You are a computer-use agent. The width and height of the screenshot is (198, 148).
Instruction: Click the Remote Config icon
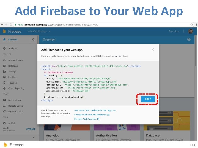pos(4,106)
